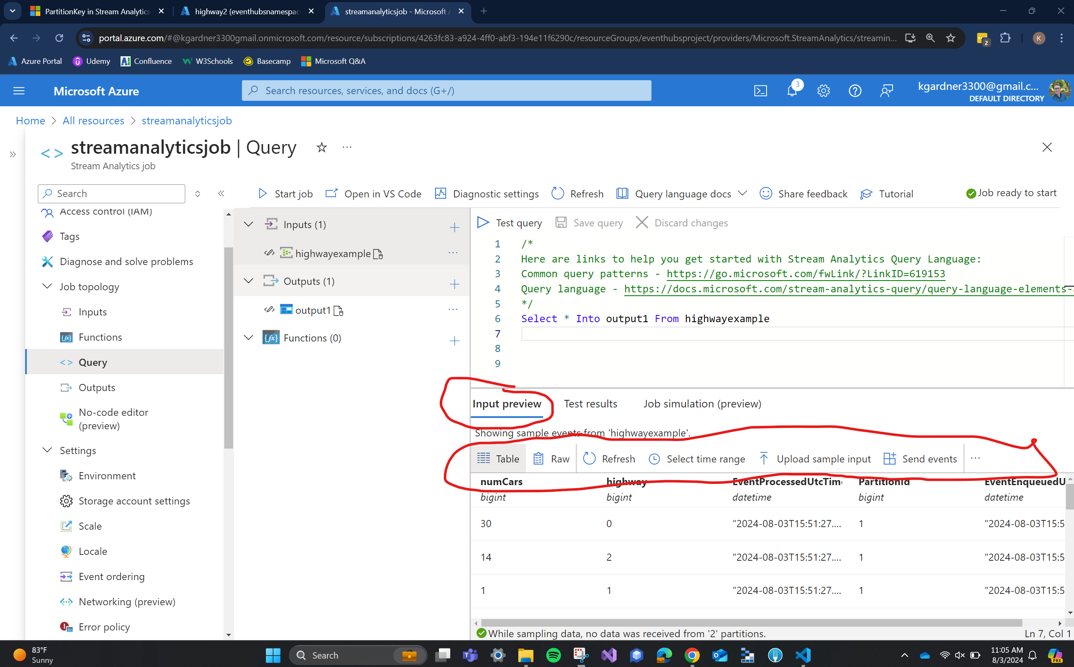Open portal settings gear icon
1074x667 pixels.
(824, 91)
